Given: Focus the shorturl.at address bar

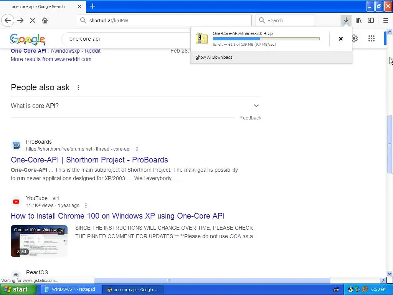Looking at the screenshot, I should tap(164, 20).
